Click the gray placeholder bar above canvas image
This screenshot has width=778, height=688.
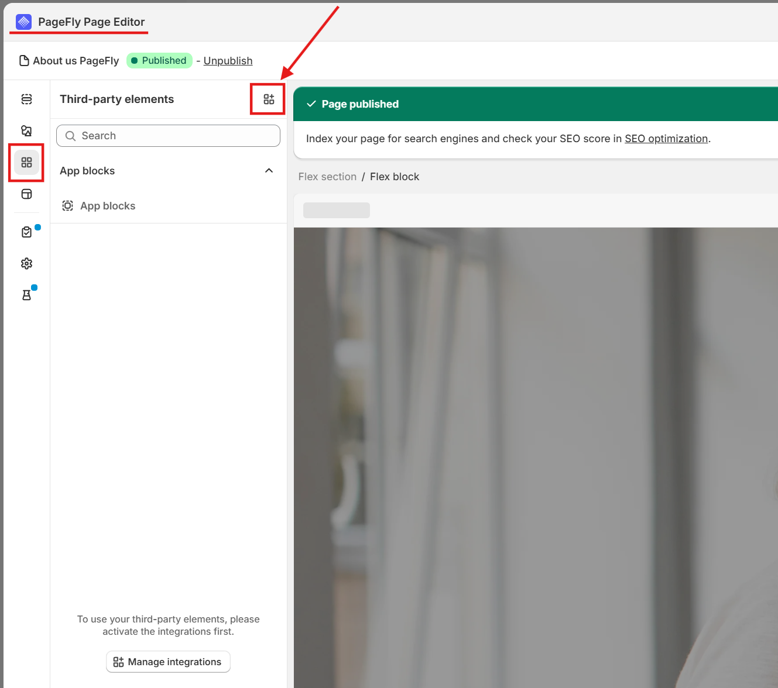pos(337,210)
